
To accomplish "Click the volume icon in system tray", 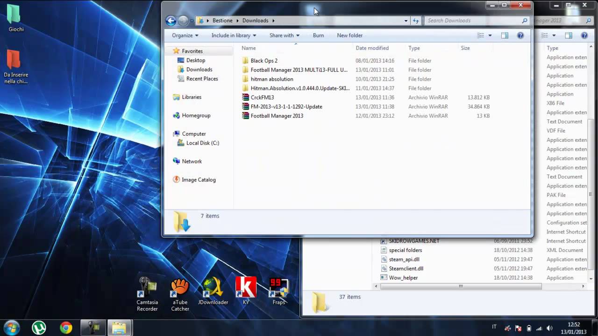I will [549, 328].
